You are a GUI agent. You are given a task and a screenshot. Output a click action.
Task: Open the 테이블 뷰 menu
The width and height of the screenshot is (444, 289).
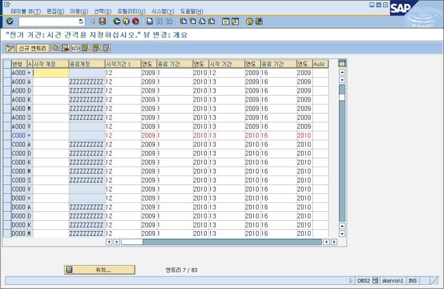click(26, 11)
